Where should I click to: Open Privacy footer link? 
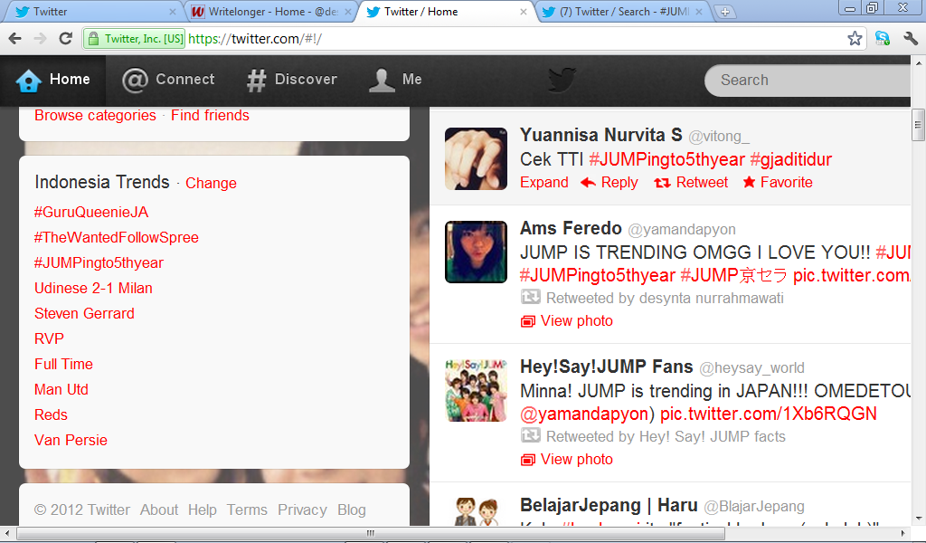click(x=302, y=510)
